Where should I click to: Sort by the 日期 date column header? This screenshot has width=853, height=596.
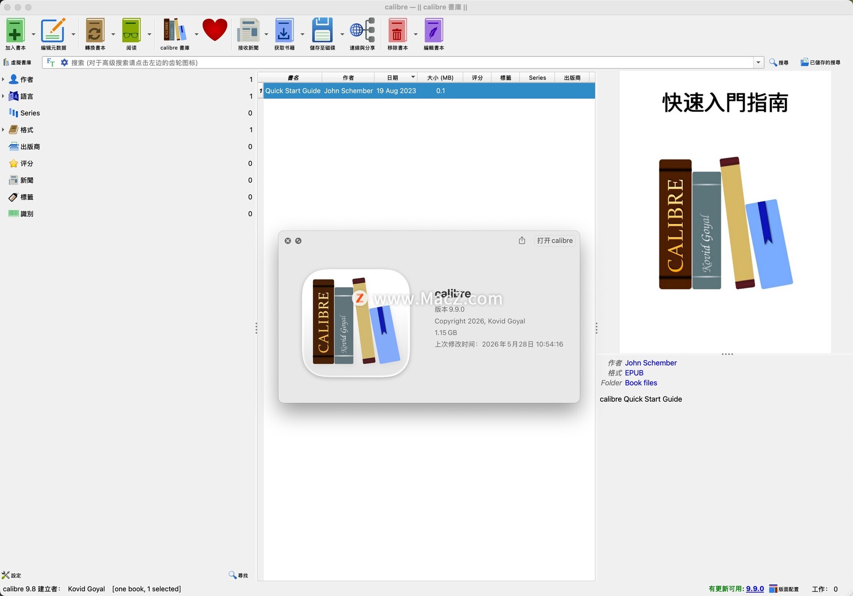click(x=395, y=78)
